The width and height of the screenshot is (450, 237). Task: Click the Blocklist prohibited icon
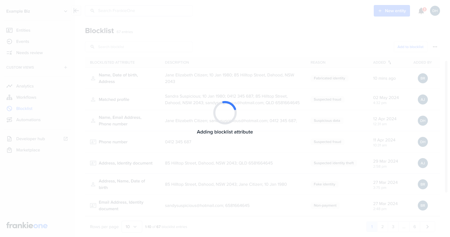tap(9, 109)
